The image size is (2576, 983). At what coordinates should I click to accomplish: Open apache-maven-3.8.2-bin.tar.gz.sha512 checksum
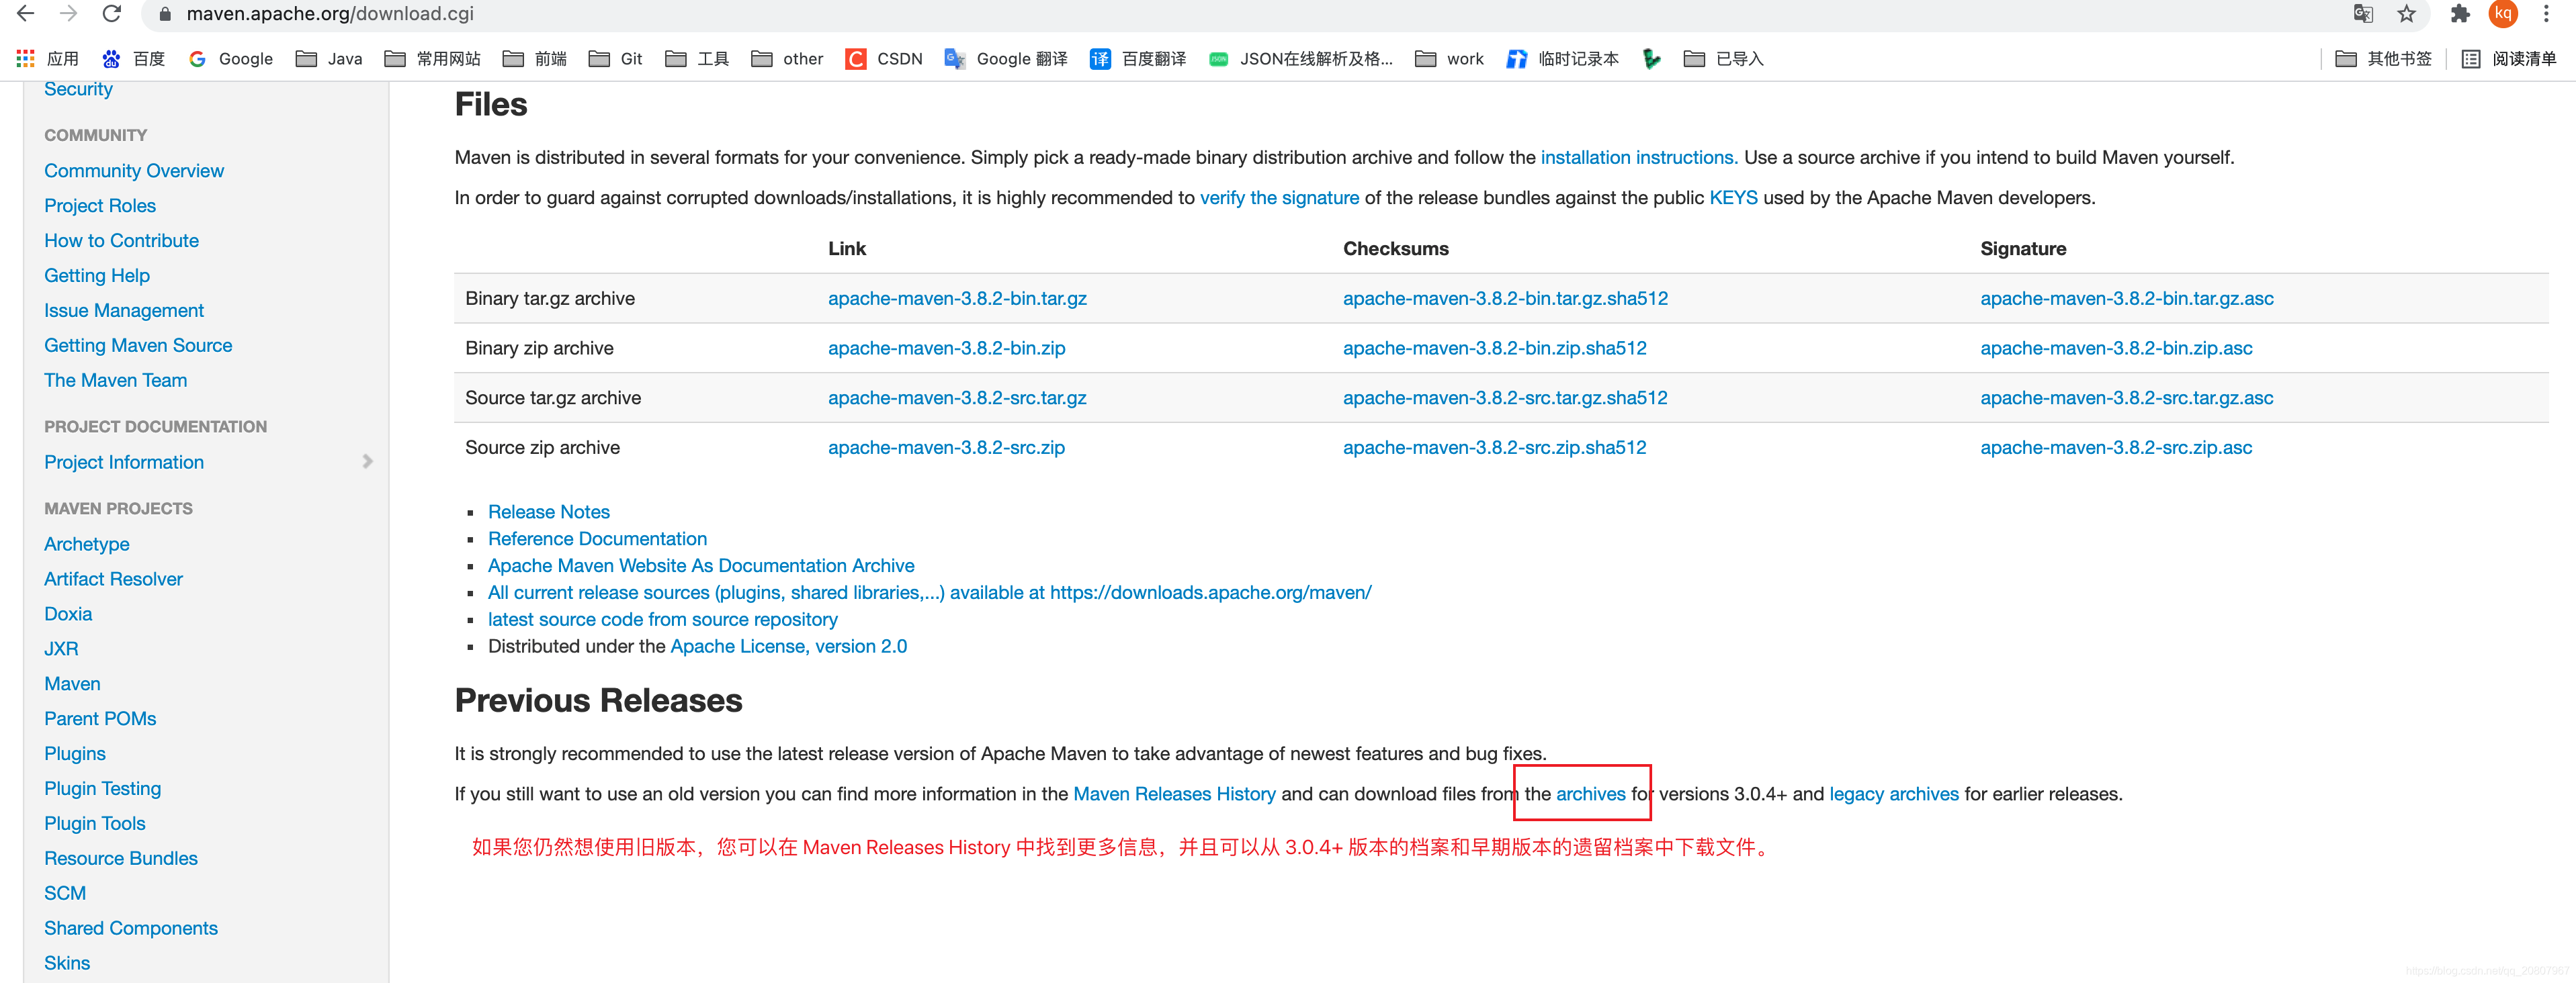tap(1504, 297)
